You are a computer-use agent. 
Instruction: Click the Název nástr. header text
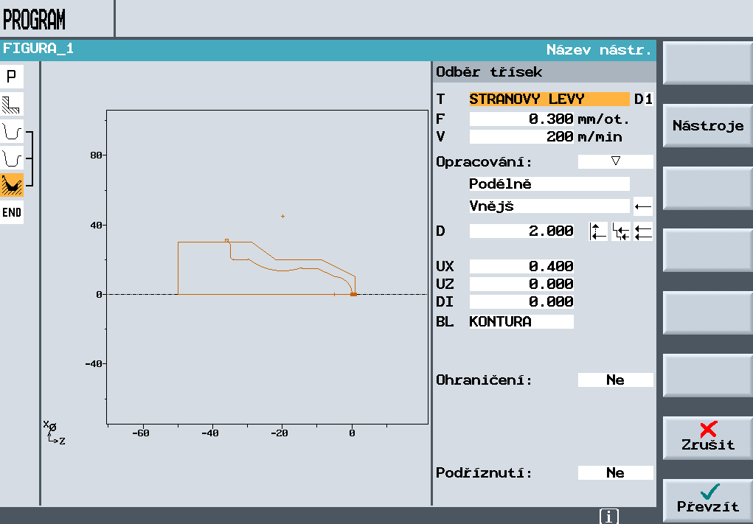click(599, 50)
